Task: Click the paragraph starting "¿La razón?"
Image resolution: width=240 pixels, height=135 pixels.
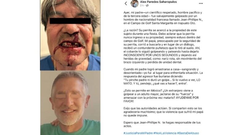Action: coord(162,46)
